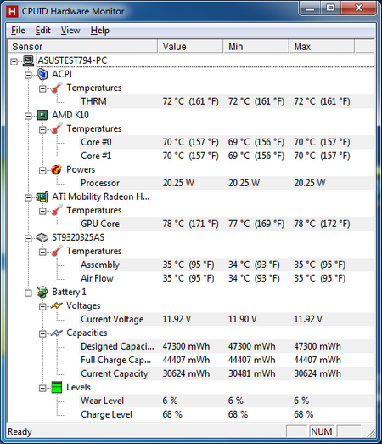Collapse the Battery 1 node
382x444 pixels.
point(28,293)
